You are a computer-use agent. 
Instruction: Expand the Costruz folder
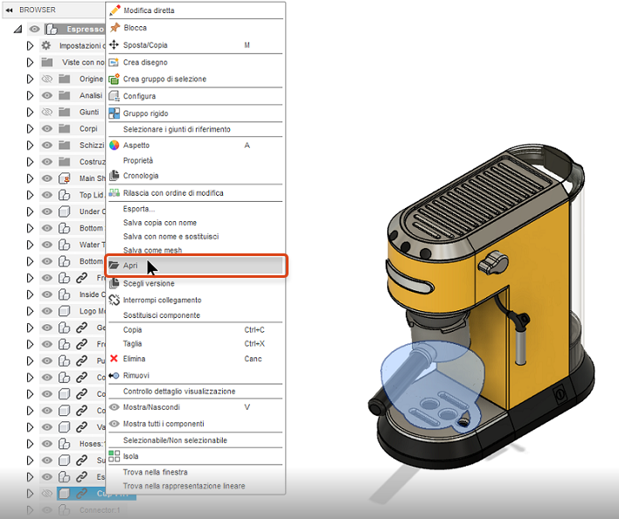(x=30, y=162)
